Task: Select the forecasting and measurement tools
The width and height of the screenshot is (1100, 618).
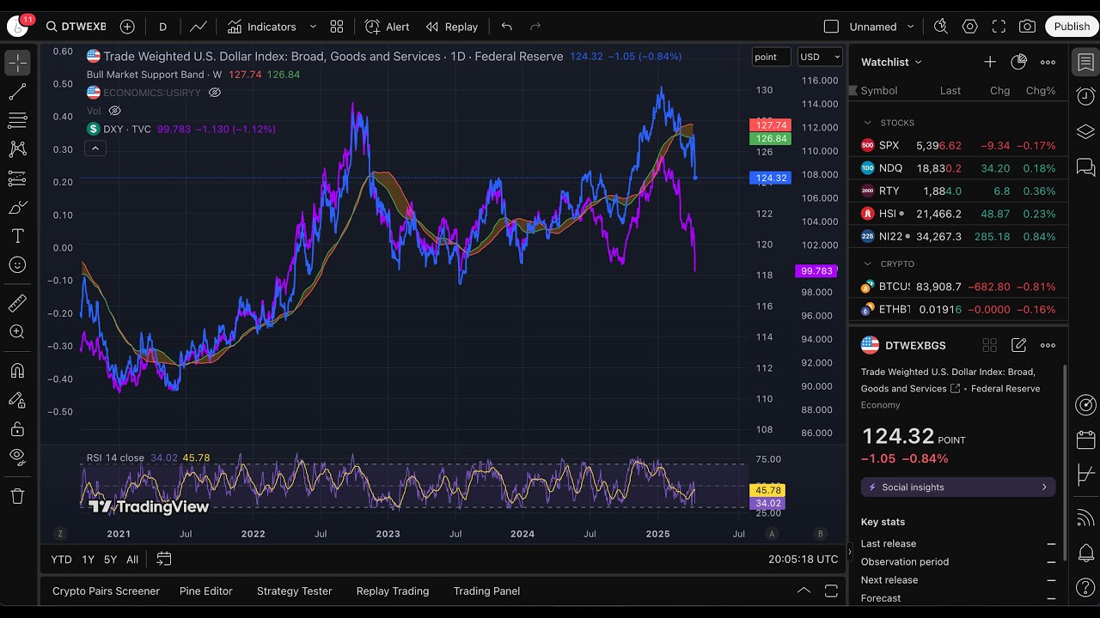Action: 17,179
